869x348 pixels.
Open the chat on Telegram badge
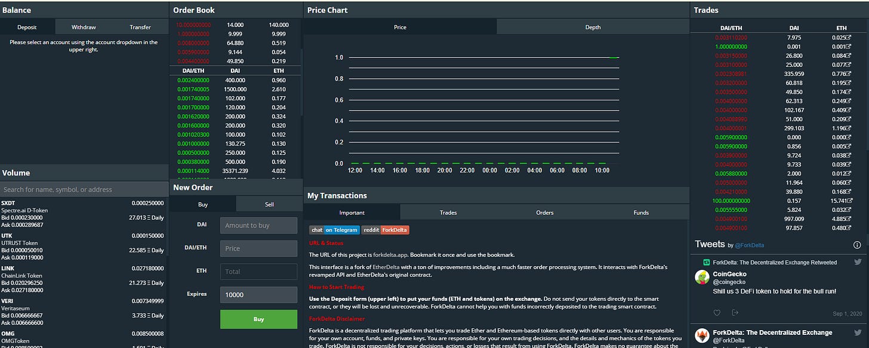point(334,230)
